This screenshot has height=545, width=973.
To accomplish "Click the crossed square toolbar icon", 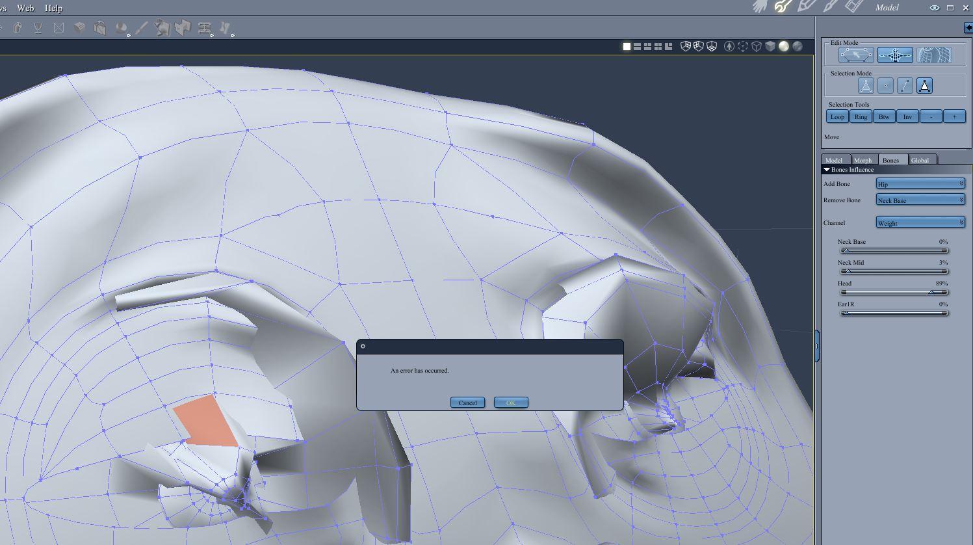I will (59, 28).
